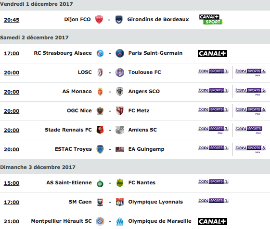Viewport: 270px width, 229px height.
Task: Click the Olympique Lyonnais crest
Action: [x=120, y=202]
